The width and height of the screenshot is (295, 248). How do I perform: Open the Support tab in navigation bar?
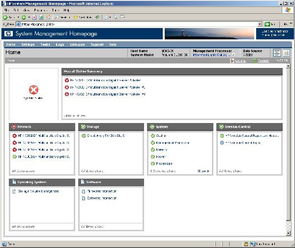(x=97, y=45)
